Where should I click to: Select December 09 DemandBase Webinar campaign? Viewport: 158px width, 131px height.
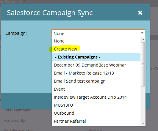[96, 65]
